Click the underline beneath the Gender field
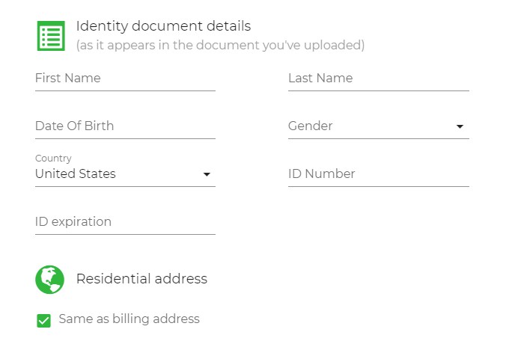509x344 pixels. (379, 138)
